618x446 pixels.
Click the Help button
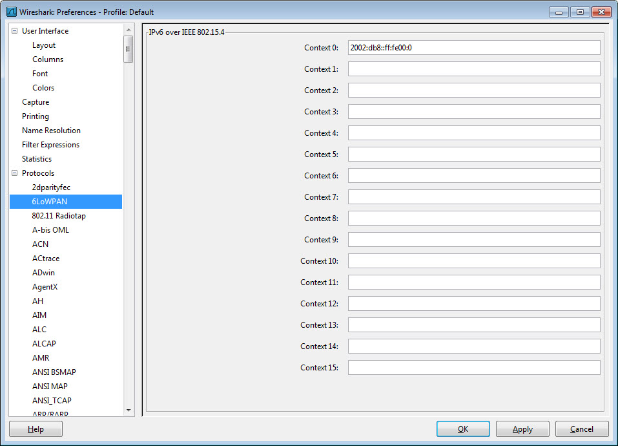tap(36, 429)
